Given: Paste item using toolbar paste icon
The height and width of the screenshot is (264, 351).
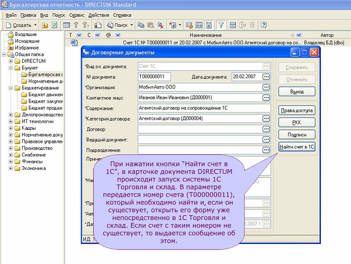Looking at the screenshot, I should (151, 25).
